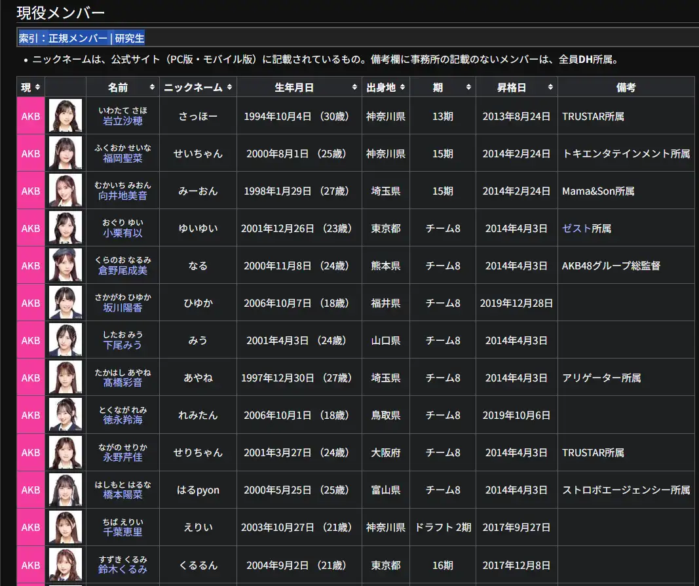Open 福岡聖菜 member page link
This screenshot has width=699, height=586.
click(x=123, y=159)
